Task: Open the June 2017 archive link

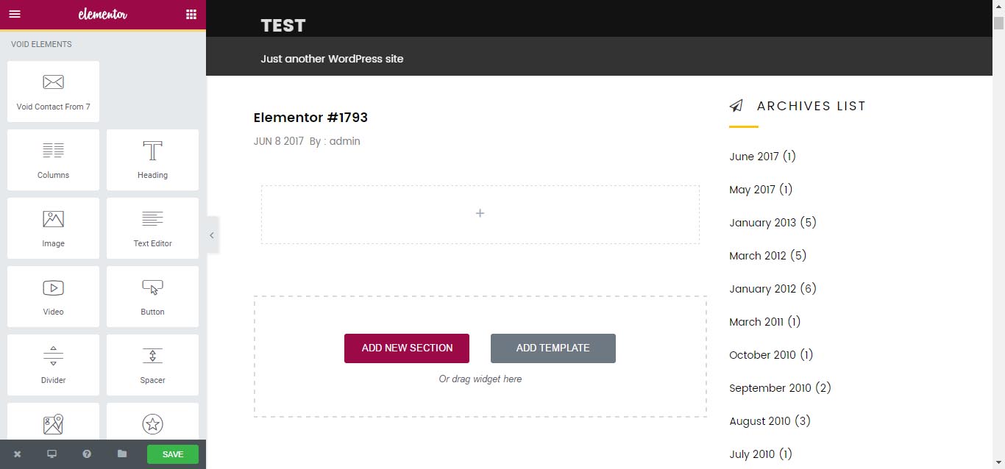Action: click(753, 156)
